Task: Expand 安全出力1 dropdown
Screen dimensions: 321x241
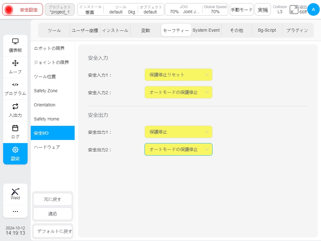Action: tap(178, 132)
